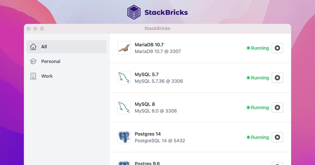Viewport: 315px width, 165px height.
Task: Switch to the Personal filter
Action: click(x=51, y=61)
